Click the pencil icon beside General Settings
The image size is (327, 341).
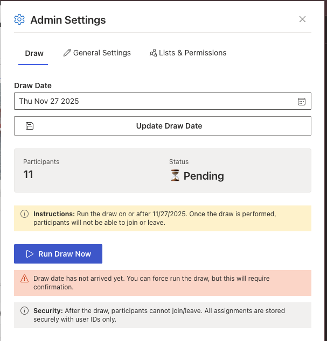point(67,53)
